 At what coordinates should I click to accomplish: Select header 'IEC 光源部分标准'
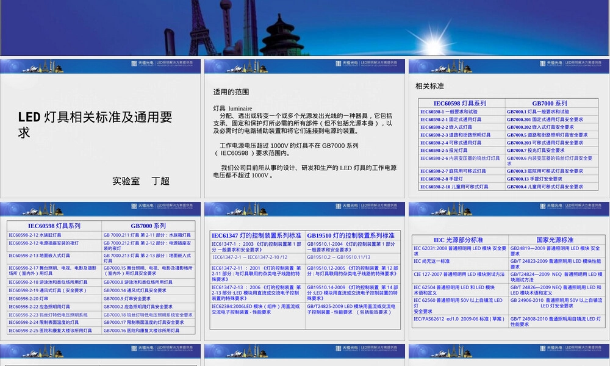459,240
